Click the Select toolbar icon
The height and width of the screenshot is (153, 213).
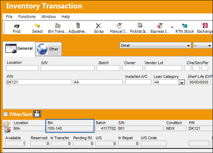click(37, 26)
